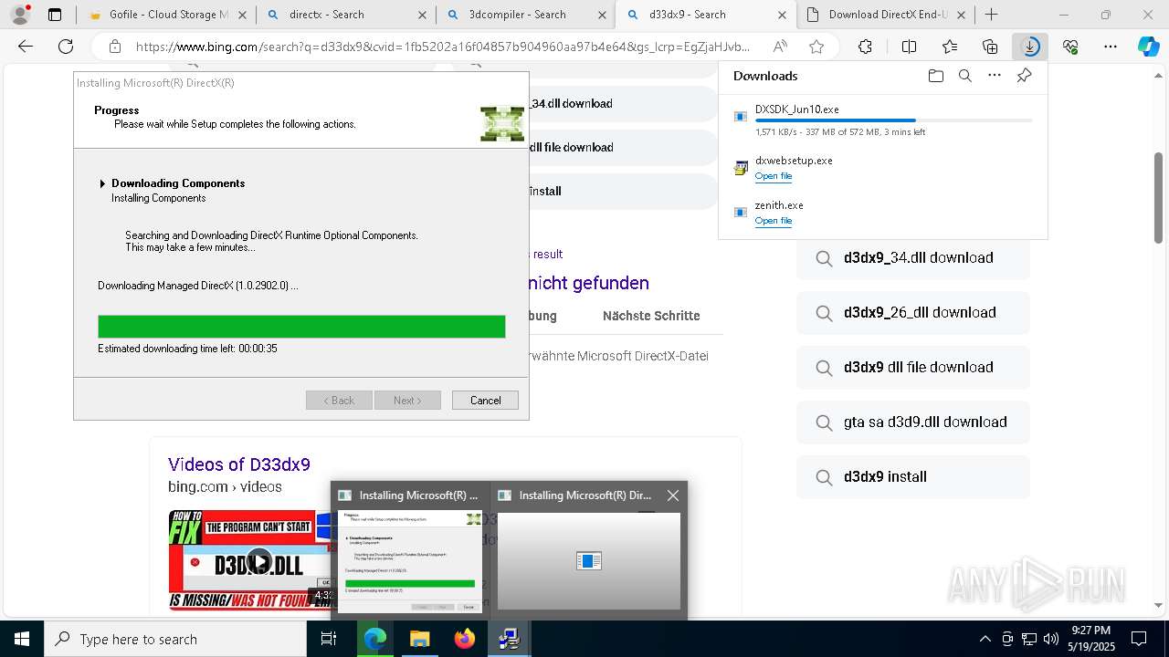Screen dimensions: 1169x657
Task: Click DXSDK_Jun10.exe download progress bar
Action: [x=894, y=120]
